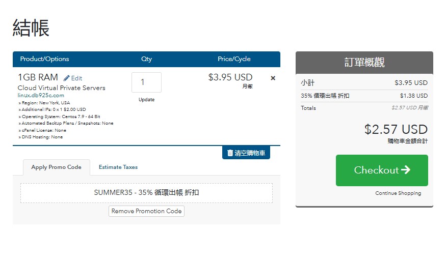Click the linux.db925c.com hostname
Screen dimensions: 446x261
pyautogui.click(x=41, y=95)
